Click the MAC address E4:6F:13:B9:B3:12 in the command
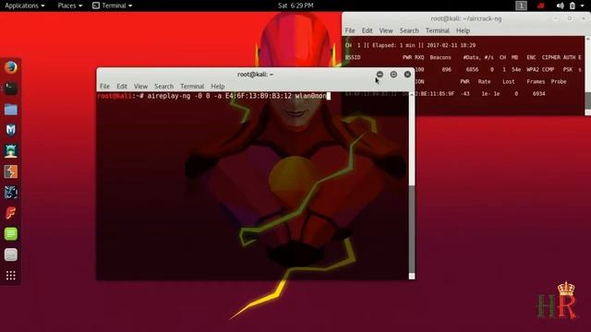 259,96
